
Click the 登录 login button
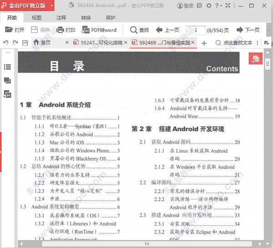(x=185, y=6)
